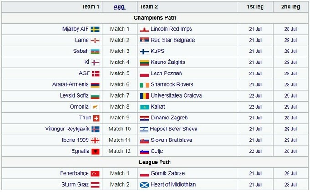Viewport: 310px width, 192px height.
Task: Click the Sweden flag next to Mjällby AIF
Action: tap(95, 29)
